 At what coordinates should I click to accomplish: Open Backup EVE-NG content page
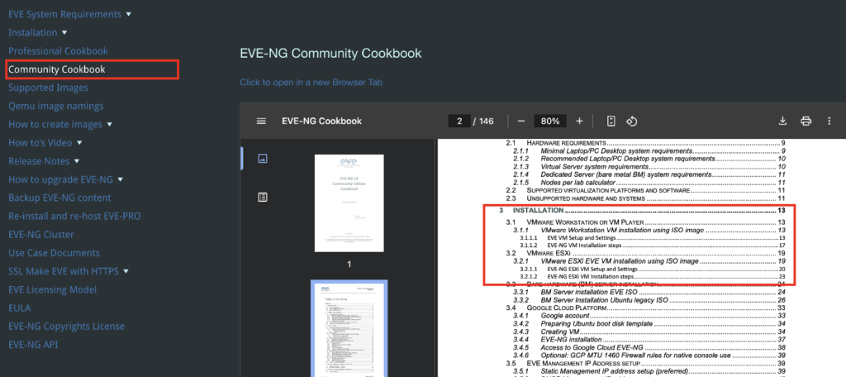coord(59,198)
